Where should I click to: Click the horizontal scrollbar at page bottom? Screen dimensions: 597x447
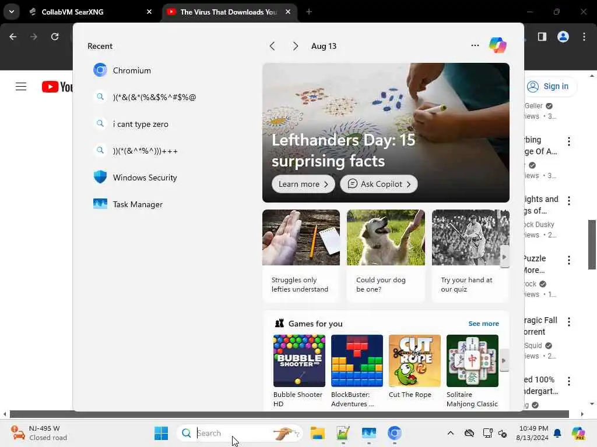(289, 414)
